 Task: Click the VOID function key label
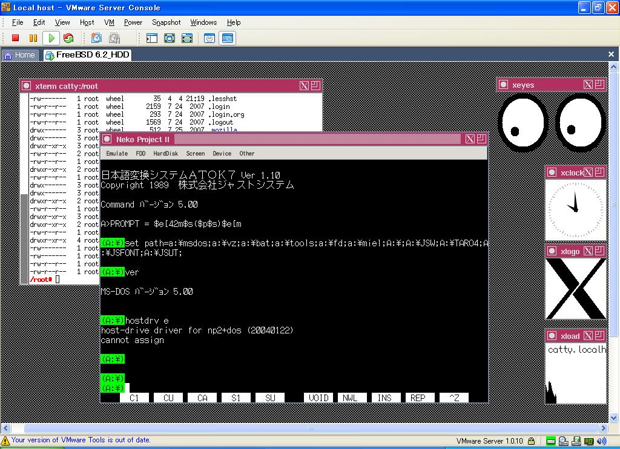318,398
